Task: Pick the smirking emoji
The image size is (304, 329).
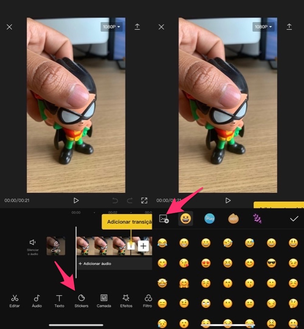Action: point(271,303)
